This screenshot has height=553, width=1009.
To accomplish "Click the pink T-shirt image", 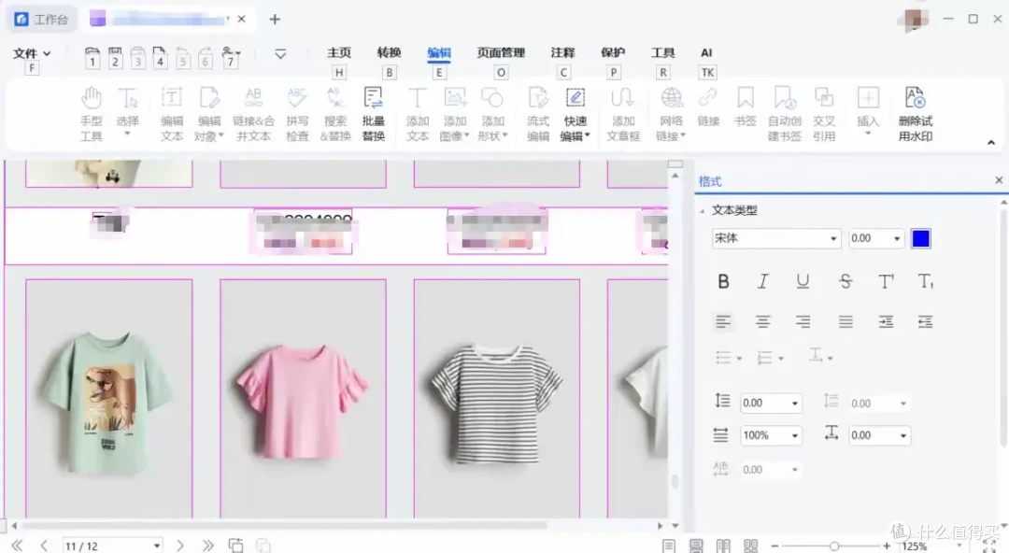I will pyautogui.click(x=303, y=399).
